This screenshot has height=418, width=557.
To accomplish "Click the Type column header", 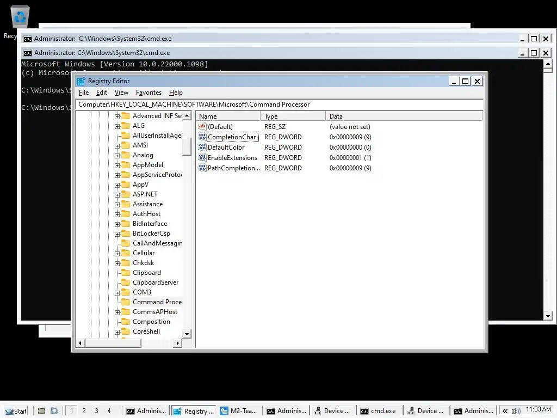I will pyautogui.click(x=293, y=116).
